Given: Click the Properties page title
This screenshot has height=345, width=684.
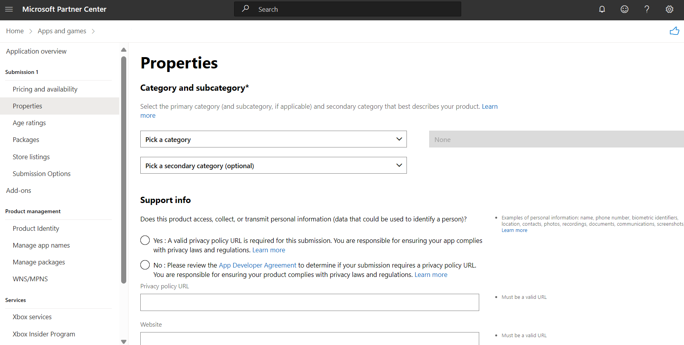Looking at the screenshot, I should point(179,63).
